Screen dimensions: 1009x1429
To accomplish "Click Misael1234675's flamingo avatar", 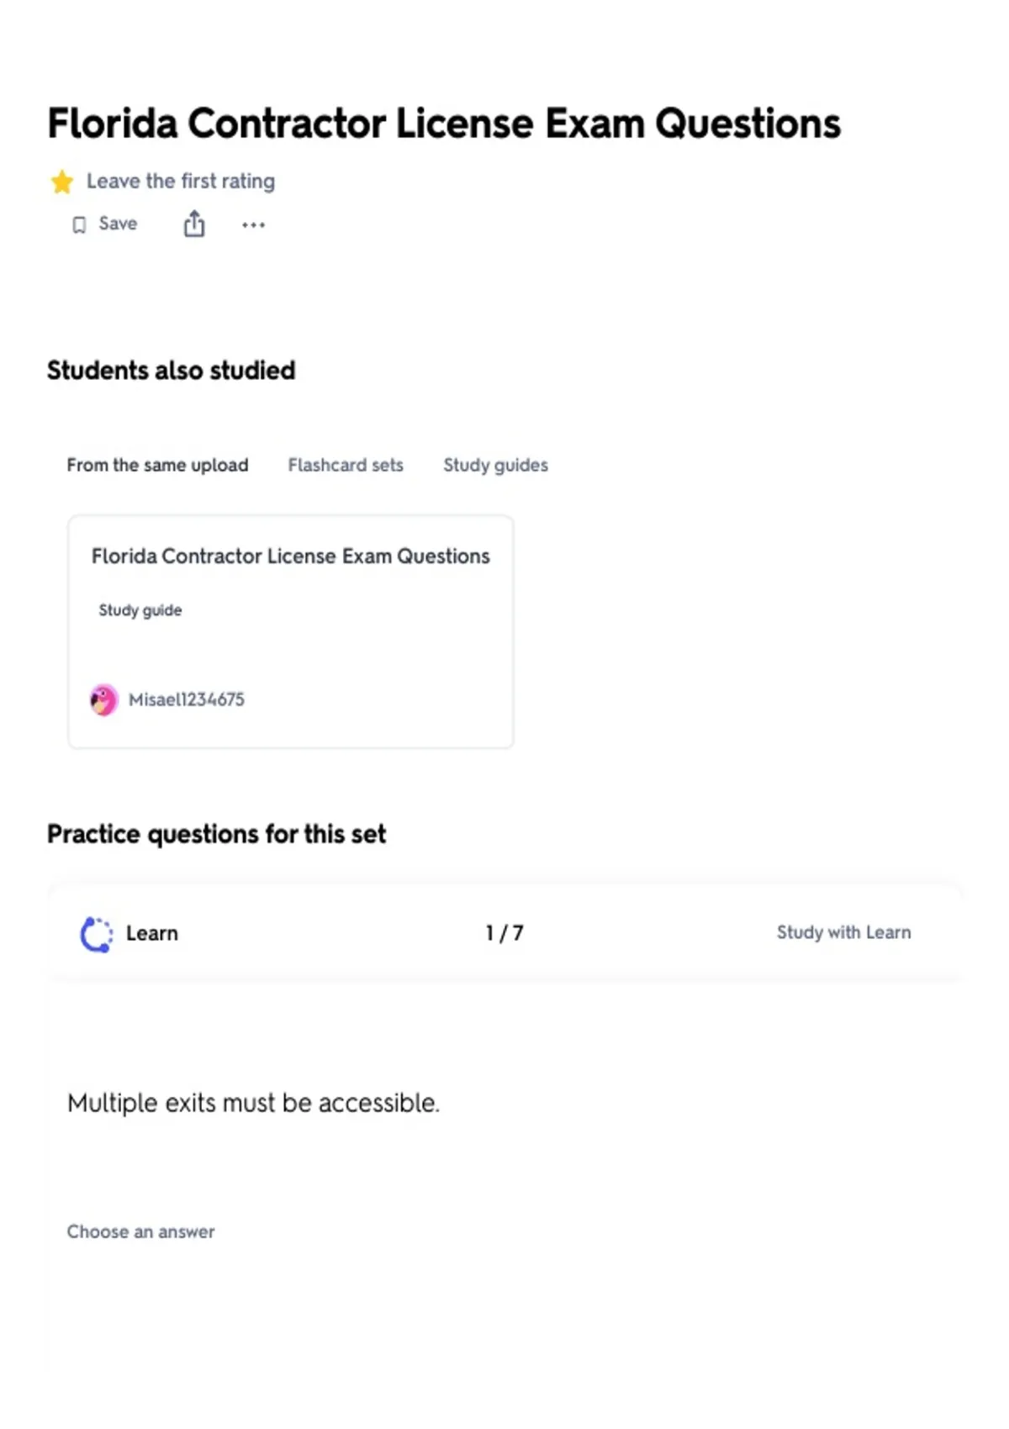I will (103, 699).
